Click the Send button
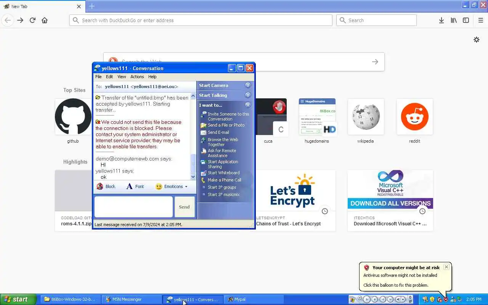Viewport: 488px width, 305px height. click(185, 207)
